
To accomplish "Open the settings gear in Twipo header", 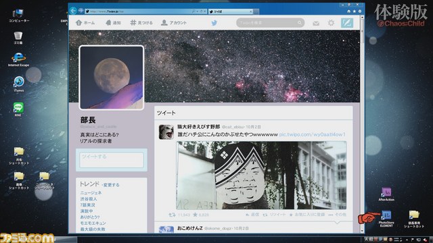I will point(331,23).
